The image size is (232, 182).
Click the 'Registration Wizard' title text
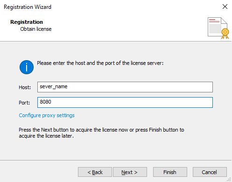(28, 7)
